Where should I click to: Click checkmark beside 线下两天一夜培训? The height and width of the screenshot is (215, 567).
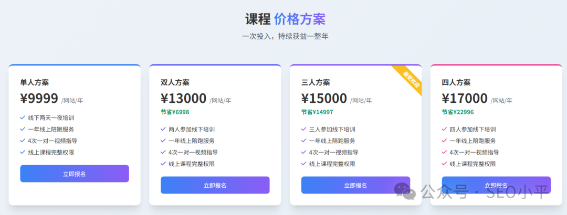(23, 118)
